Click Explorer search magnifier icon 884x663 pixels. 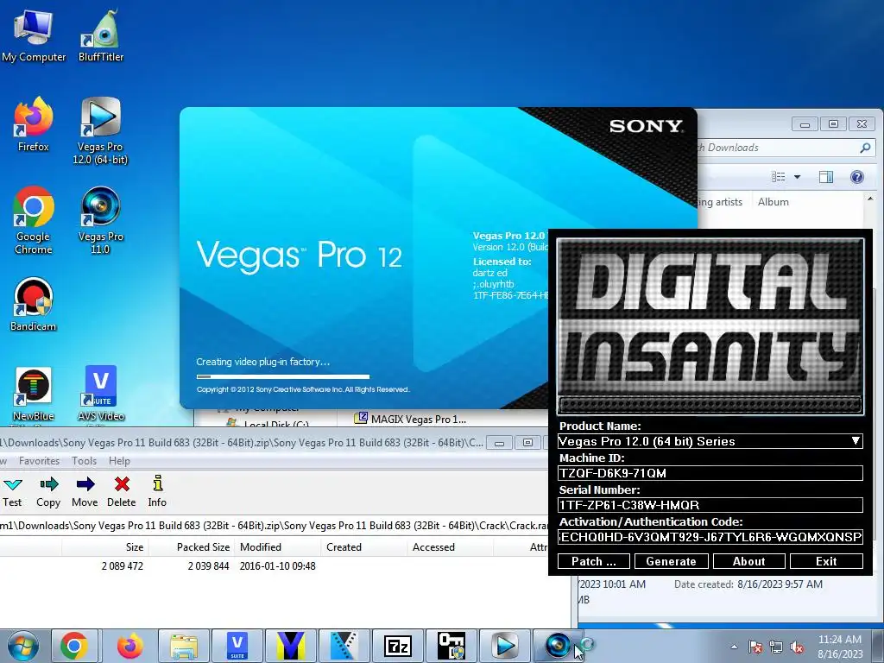tap(865, 148)
